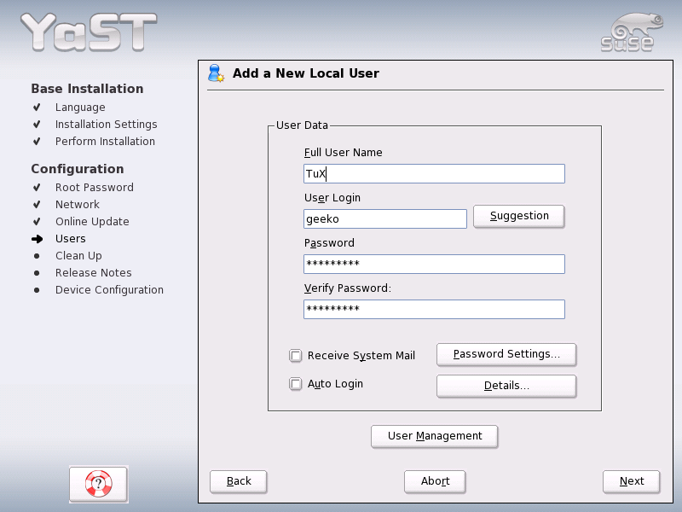Open the Details button
Viewport: 682px width, 512px height.
click(x=506, y=386)
